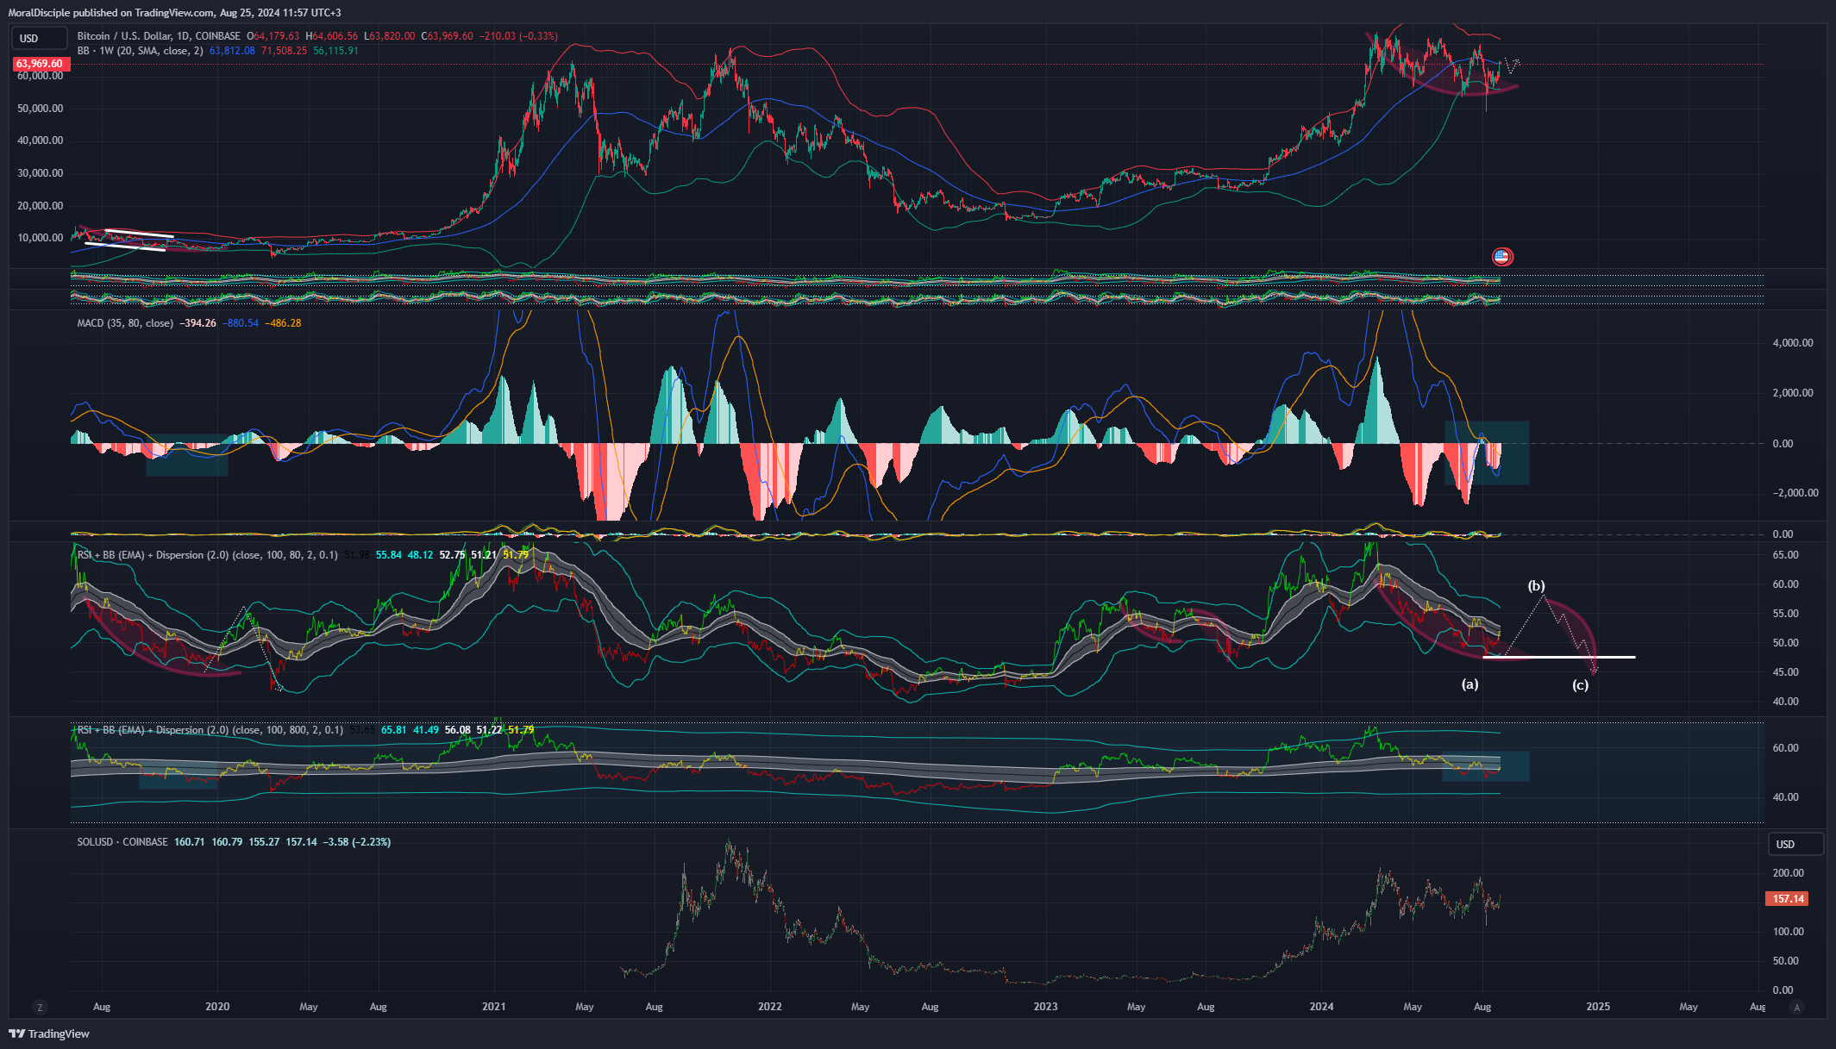This screenshot has width=1836, height=1049.
Task: Select the RSI + BB legend with 800 period
Action: (x=210, y=730)
